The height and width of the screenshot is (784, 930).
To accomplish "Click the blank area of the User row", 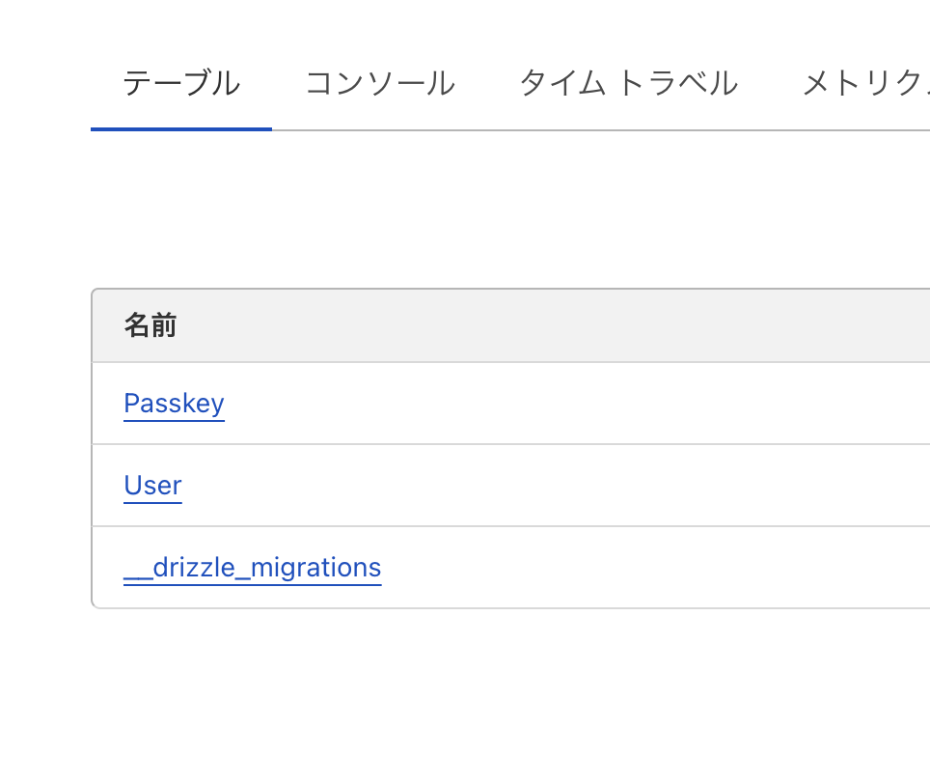I will pos(579,486).
